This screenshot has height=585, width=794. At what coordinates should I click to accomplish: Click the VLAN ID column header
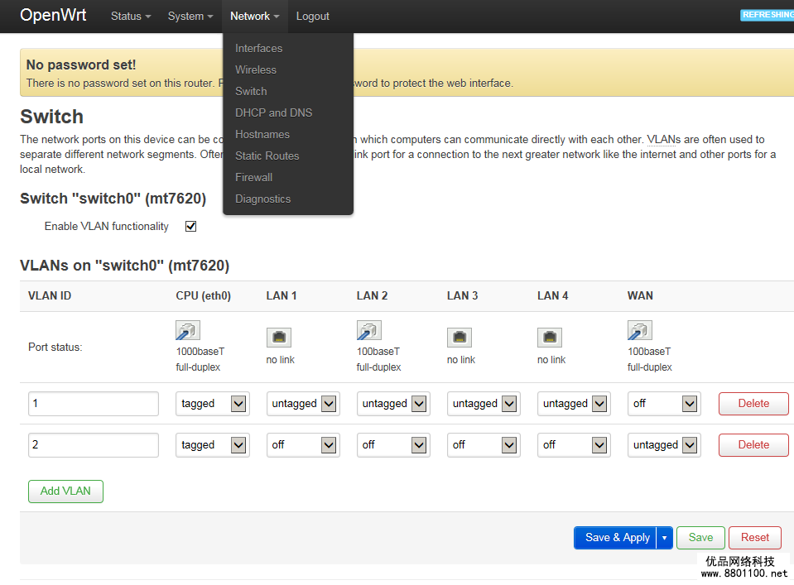[x=50, y=296]
